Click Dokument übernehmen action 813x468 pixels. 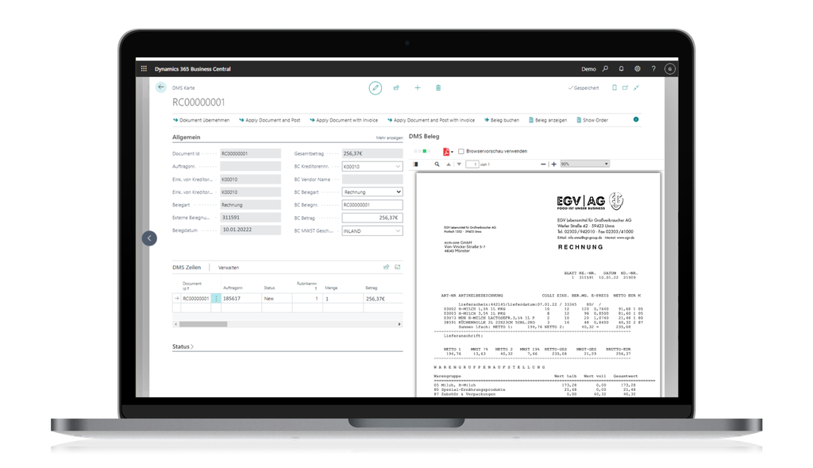[201, 120]
